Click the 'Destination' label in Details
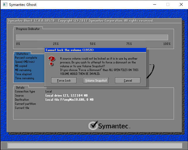The image size is (188, 150). [x=22, y=100]
